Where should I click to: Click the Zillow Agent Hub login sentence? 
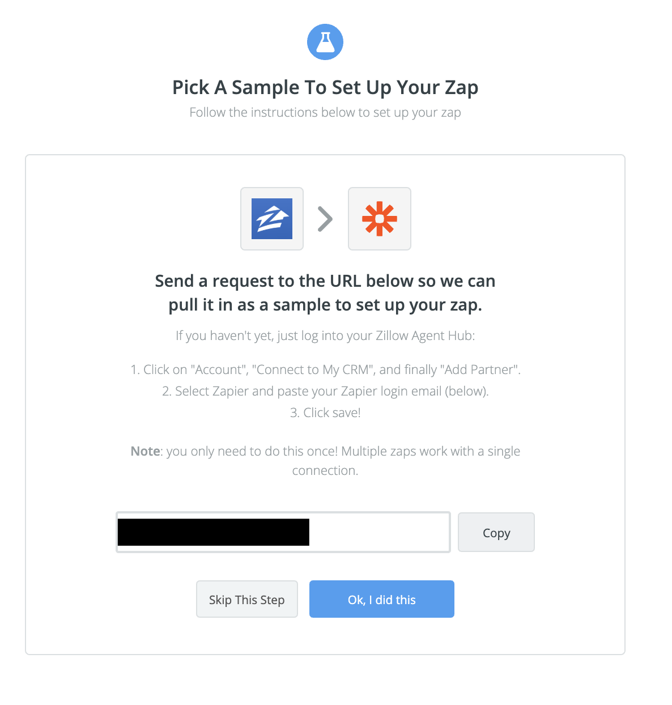[325, 335]
